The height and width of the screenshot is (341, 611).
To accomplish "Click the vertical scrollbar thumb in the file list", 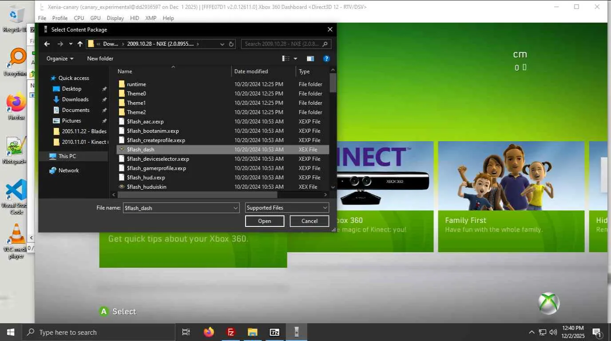I will (333, 83).
